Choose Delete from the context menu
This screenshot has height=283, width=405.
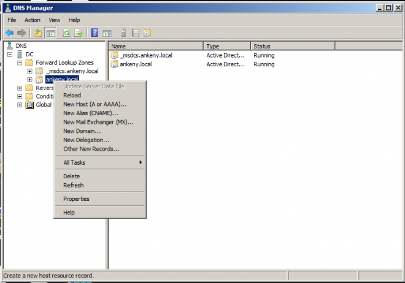[99, 176]
